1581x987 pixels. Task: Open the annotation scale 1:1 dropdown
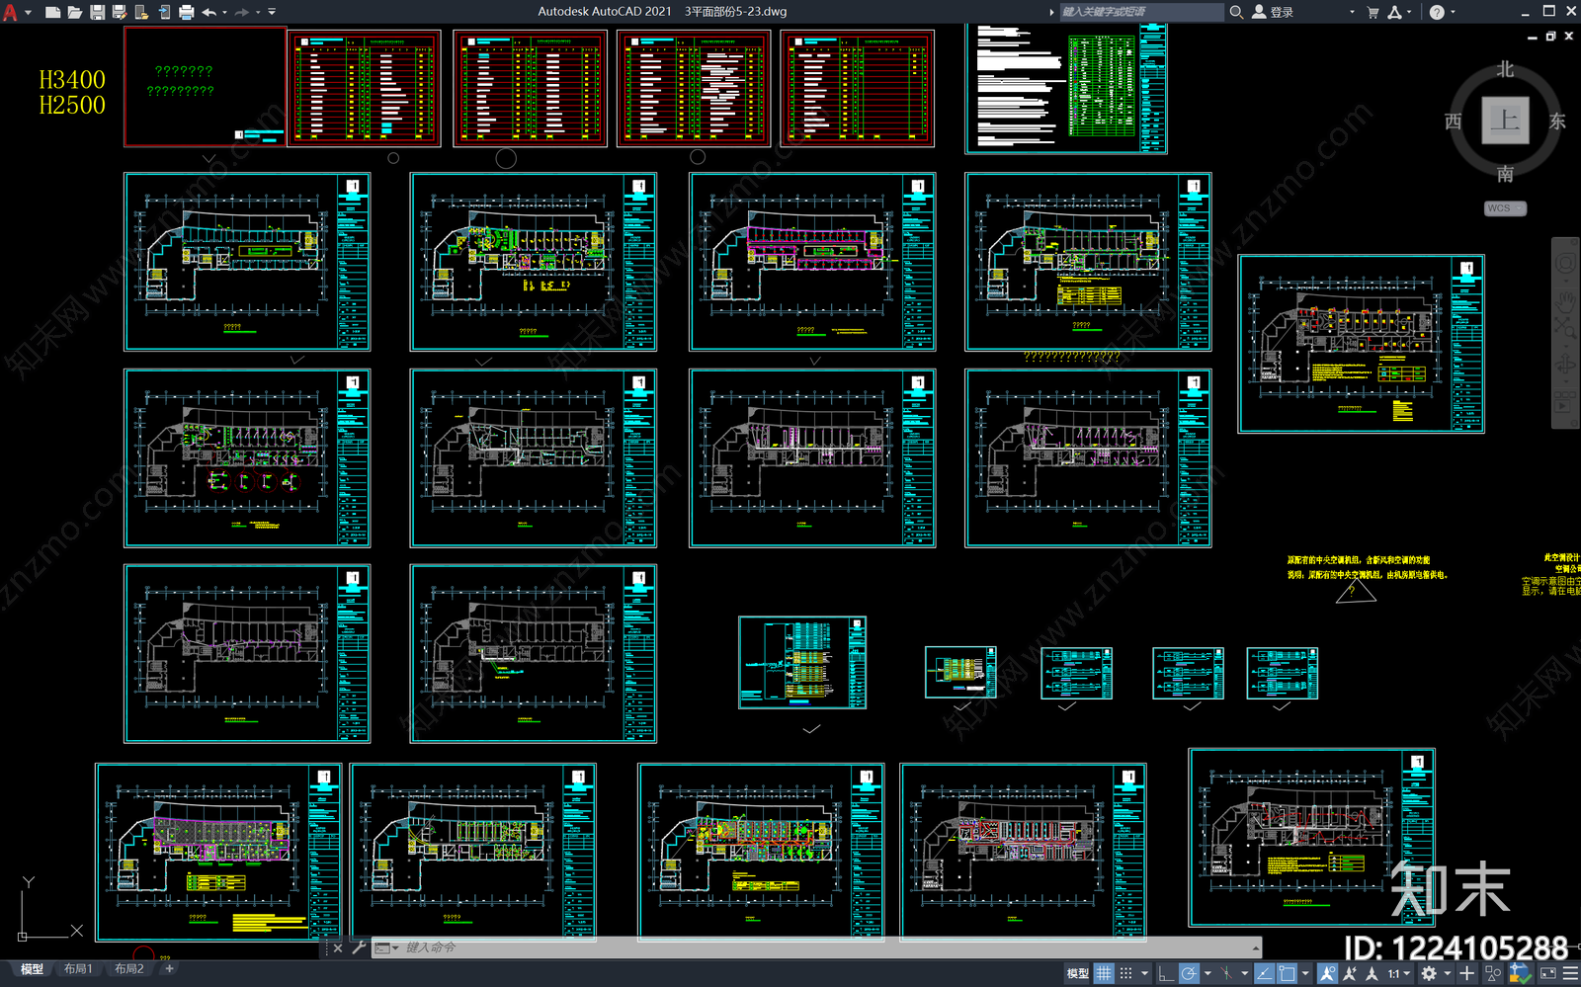(x=1397, y=973)
